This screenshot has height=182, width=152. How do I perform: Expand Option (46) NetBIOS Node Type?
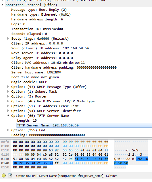coord(8,101)
